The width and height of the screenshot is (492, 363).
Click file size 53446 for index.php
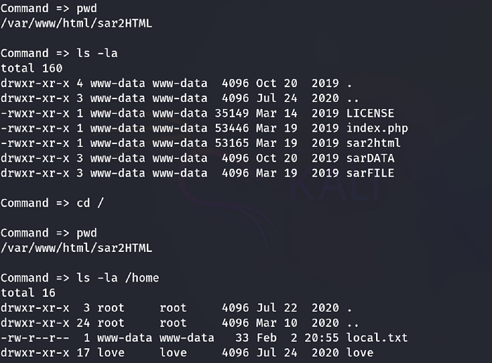231,128
